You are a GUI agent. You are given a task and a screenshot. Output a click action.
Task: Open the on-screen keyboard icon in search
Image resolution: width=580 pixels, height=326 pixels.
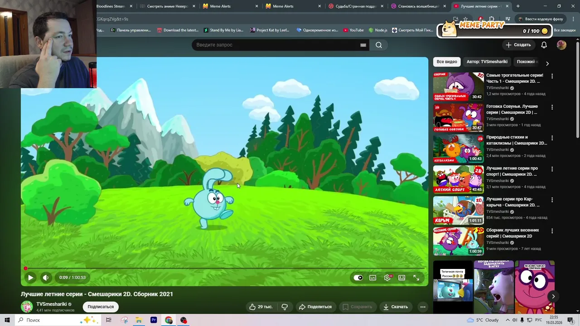click(x=363, y=45)
